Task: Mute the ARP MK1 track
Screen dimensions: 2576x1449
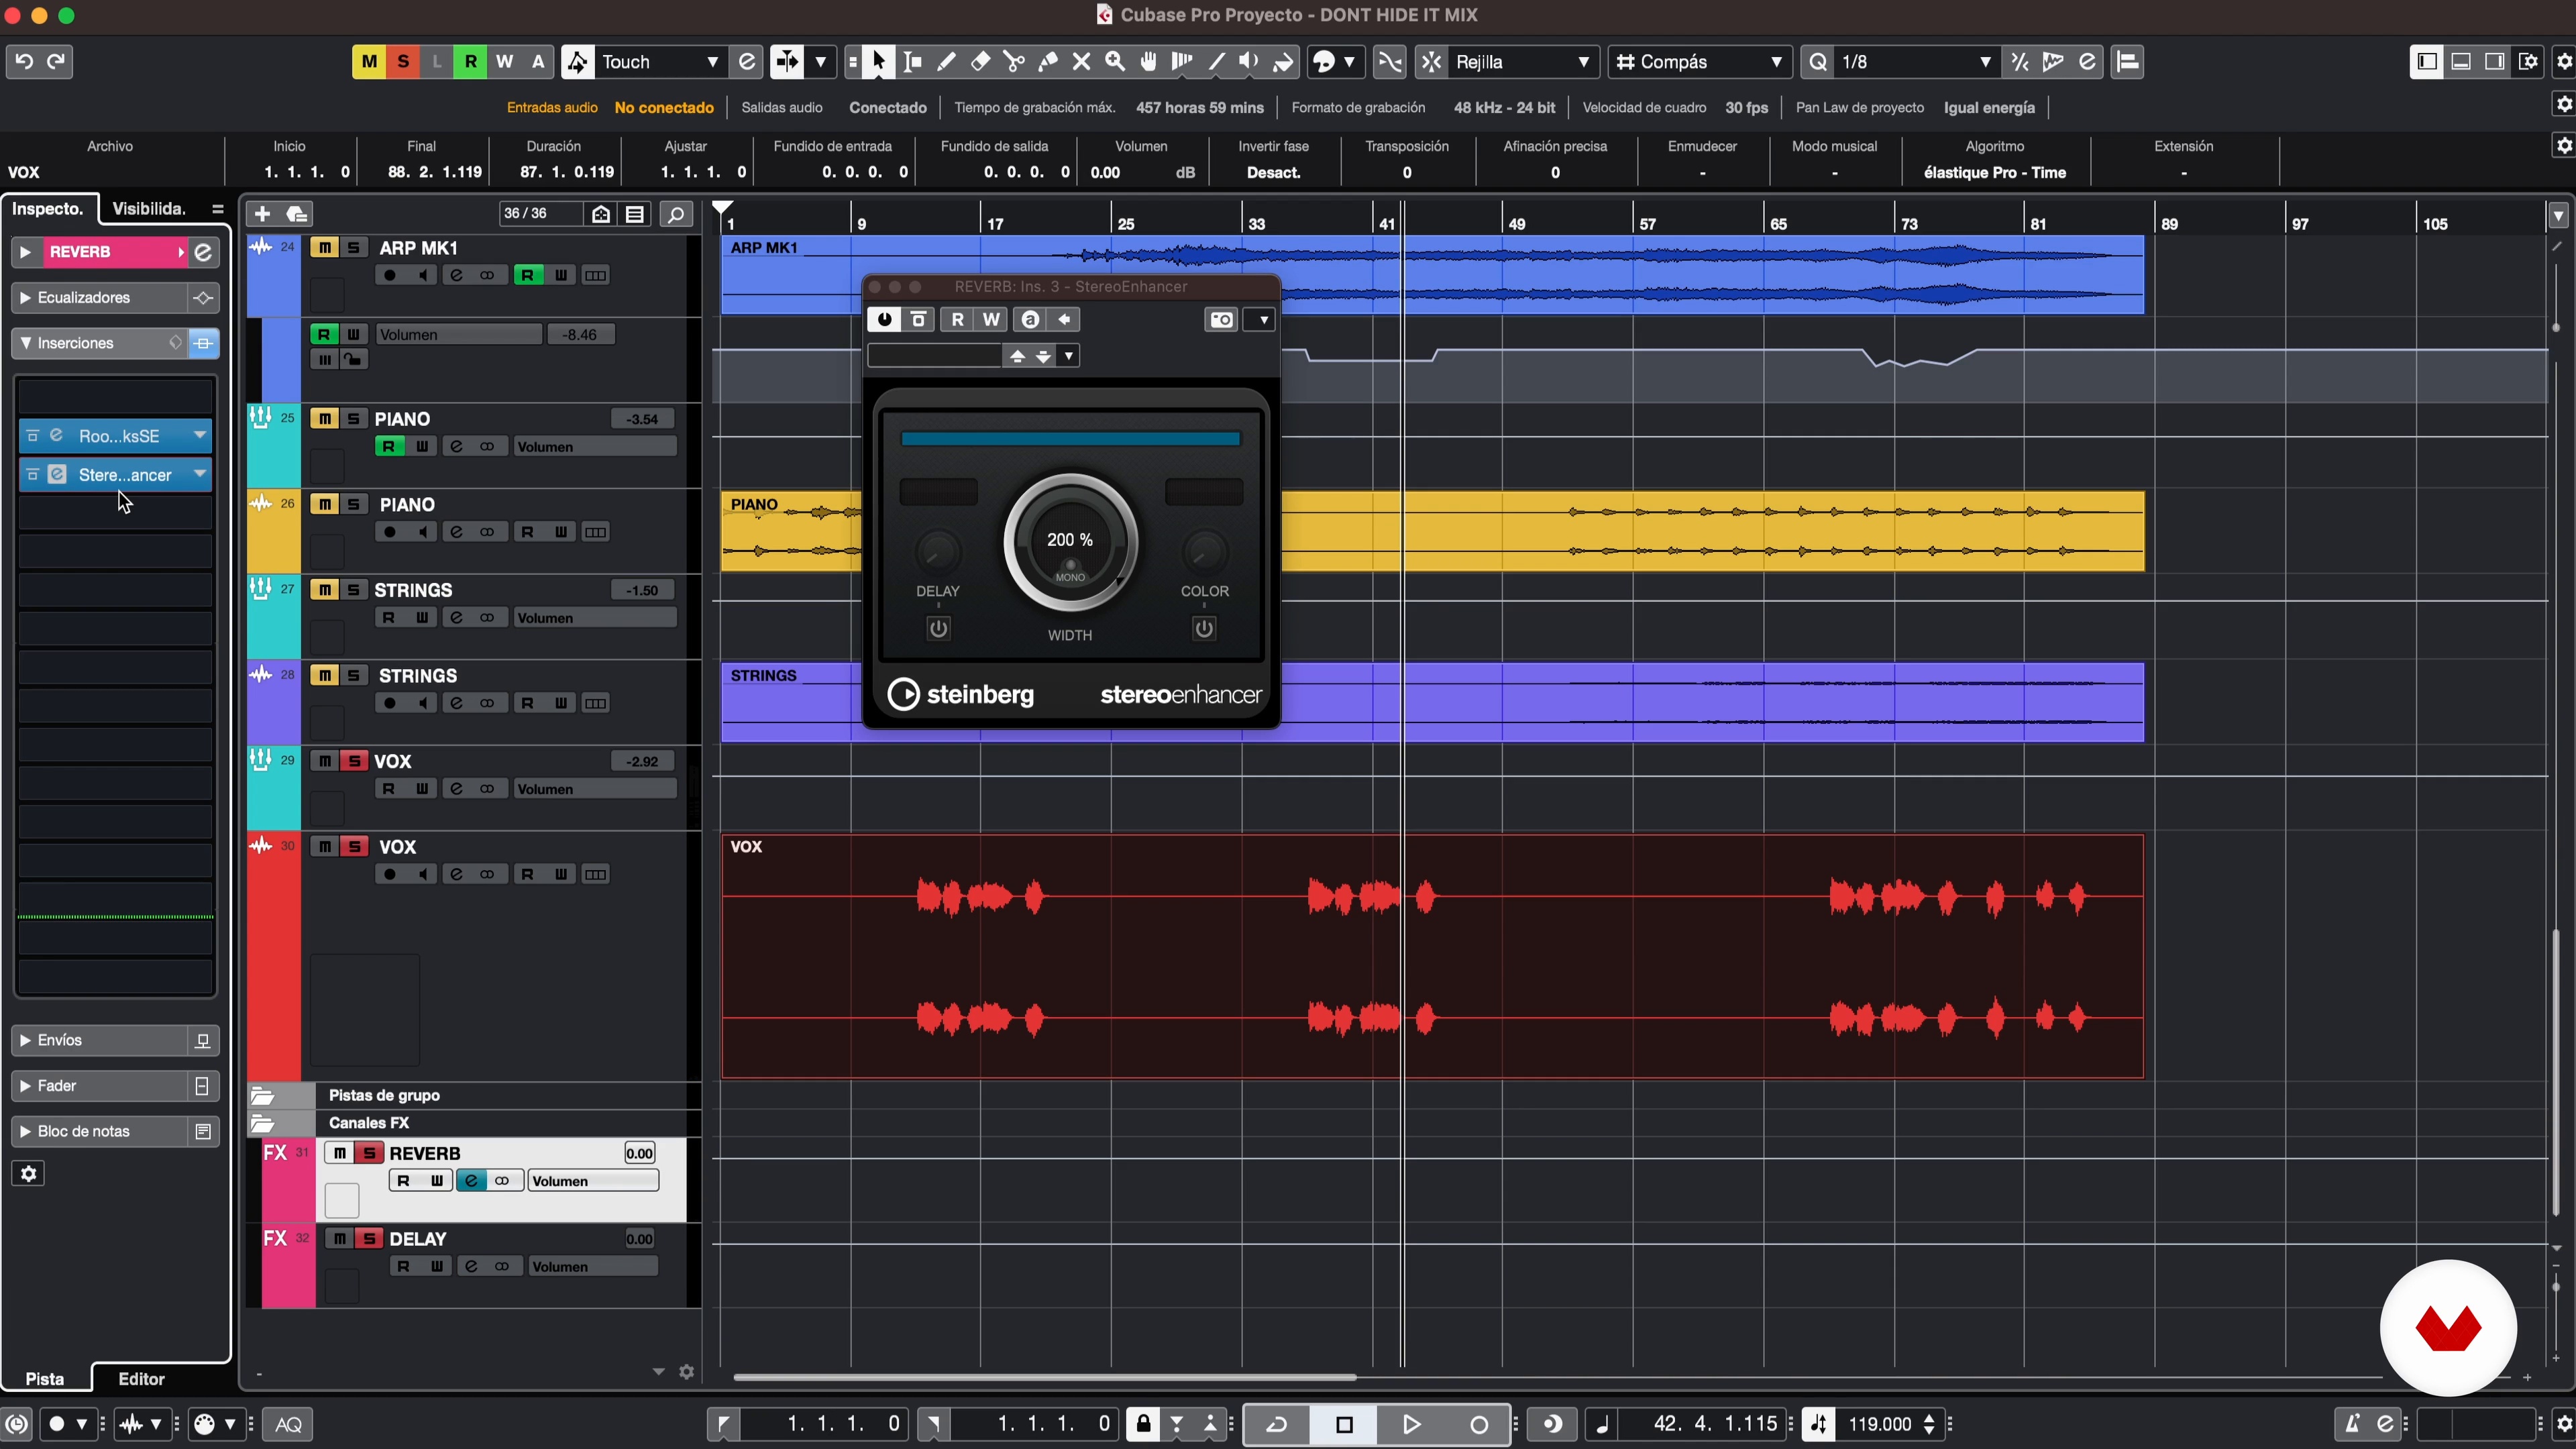Action: pyautogui.click(x=324, y=248)
